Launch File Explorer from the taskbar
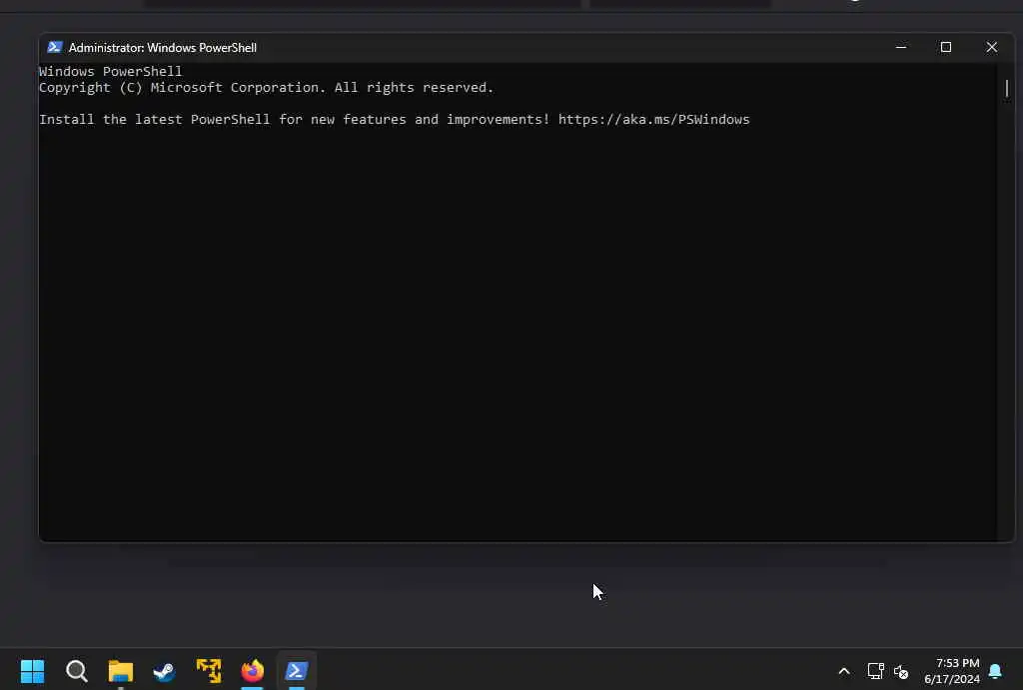 (121, 670)
